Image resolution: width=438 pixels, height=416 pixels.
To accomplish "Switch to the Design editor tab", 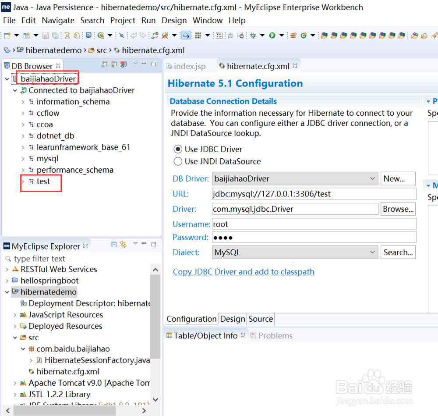I will (x=233, y=319).
